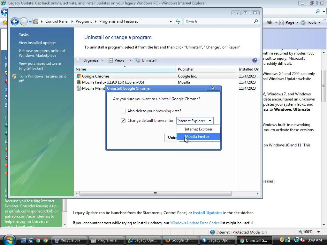Click the Views toolbar icon
Image resolution: width=327 pixels, height=245 pixels.
click(x=110, y=60)
